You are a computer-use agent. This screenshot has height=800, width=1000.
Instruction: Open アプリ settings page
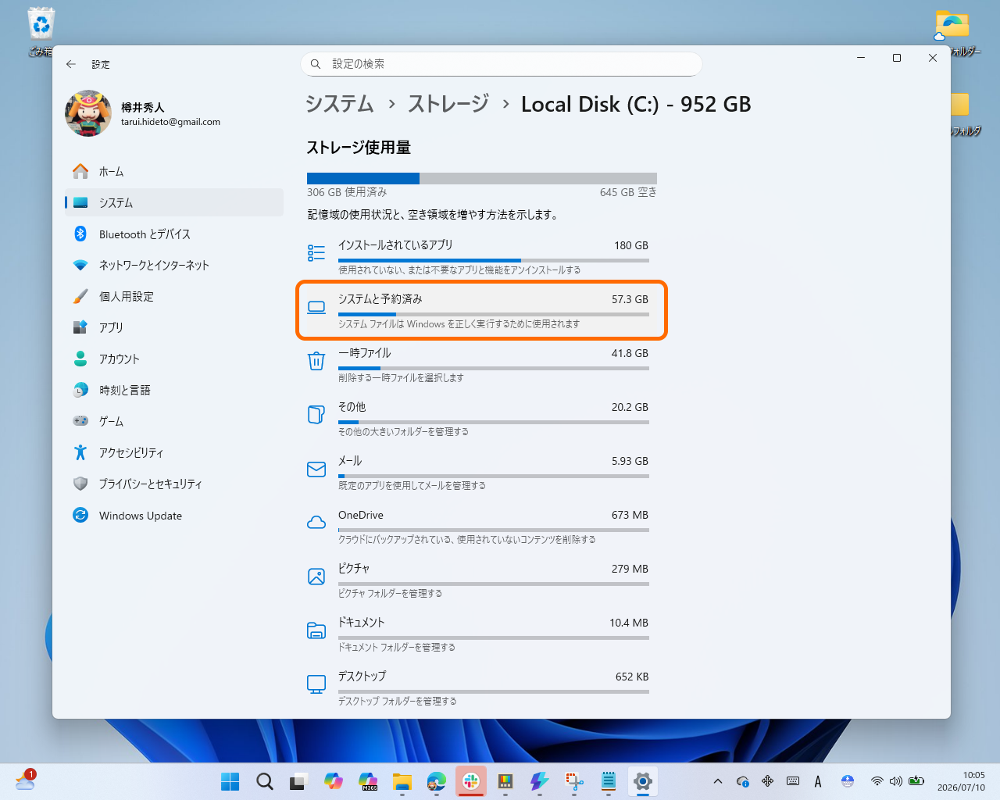pyautogui.click(x=174, y=327)
